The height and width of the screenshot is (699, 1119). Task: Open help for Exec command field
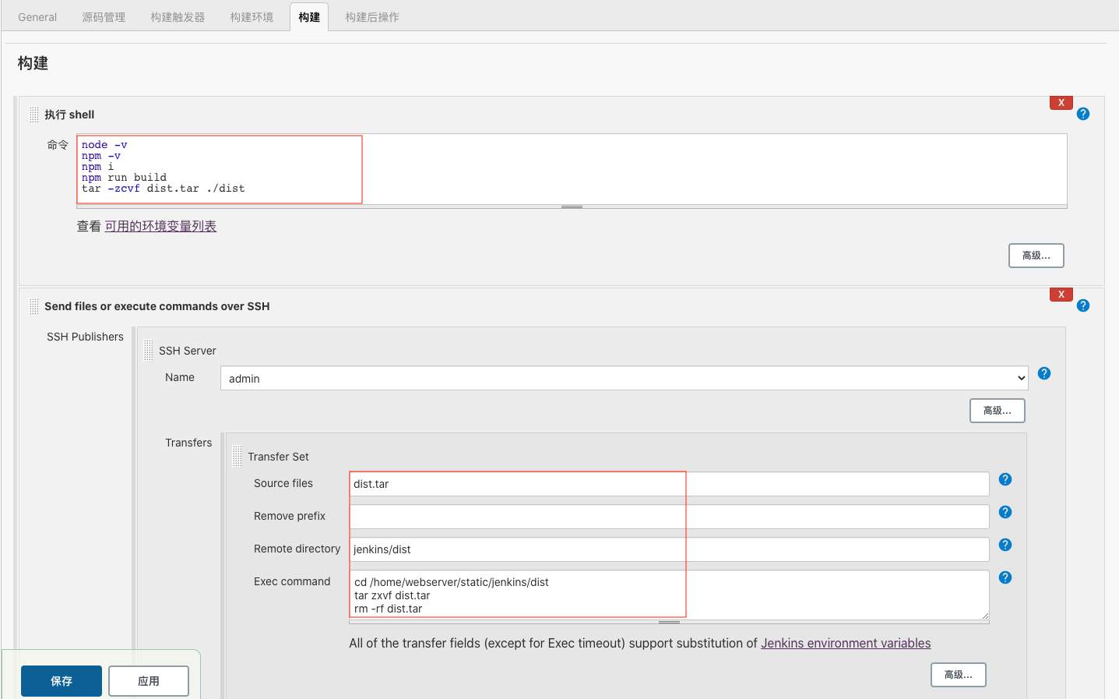(x=1005, y=577)
